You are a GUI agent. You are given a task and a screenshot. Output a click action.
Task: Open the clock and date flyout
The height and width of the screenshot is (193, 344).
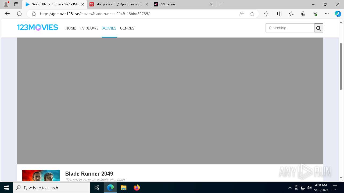coord(321,188)
